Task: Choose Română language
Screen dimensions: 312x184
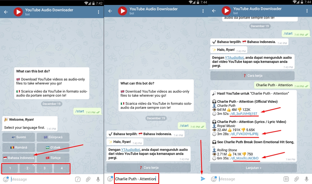Action: [19, 147]
